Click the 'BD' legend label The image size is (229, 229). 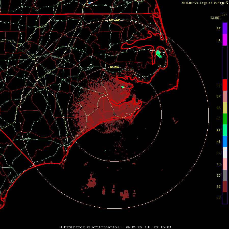tap(219, 108)
